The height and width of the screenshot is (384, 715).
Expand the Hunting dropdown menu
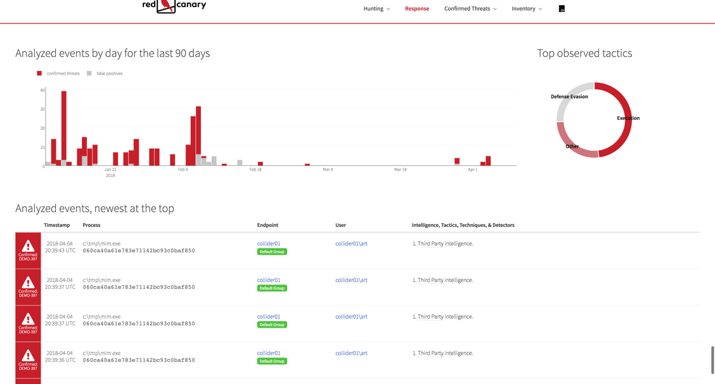[377, 9]
